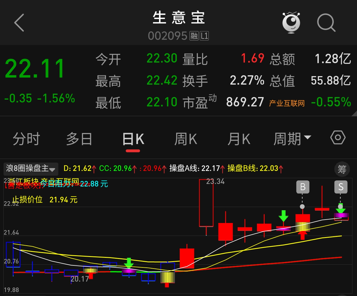The image size is (357, 296).
Task: Select the B buy signal marker
Action: [303, 187]
